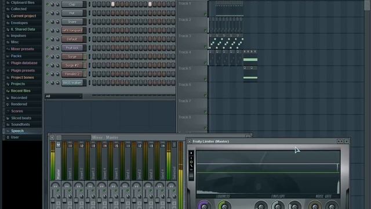Mute the Hat channel with its green LED
The width and height of the screenshot is (371, 209).
point(48,13)
